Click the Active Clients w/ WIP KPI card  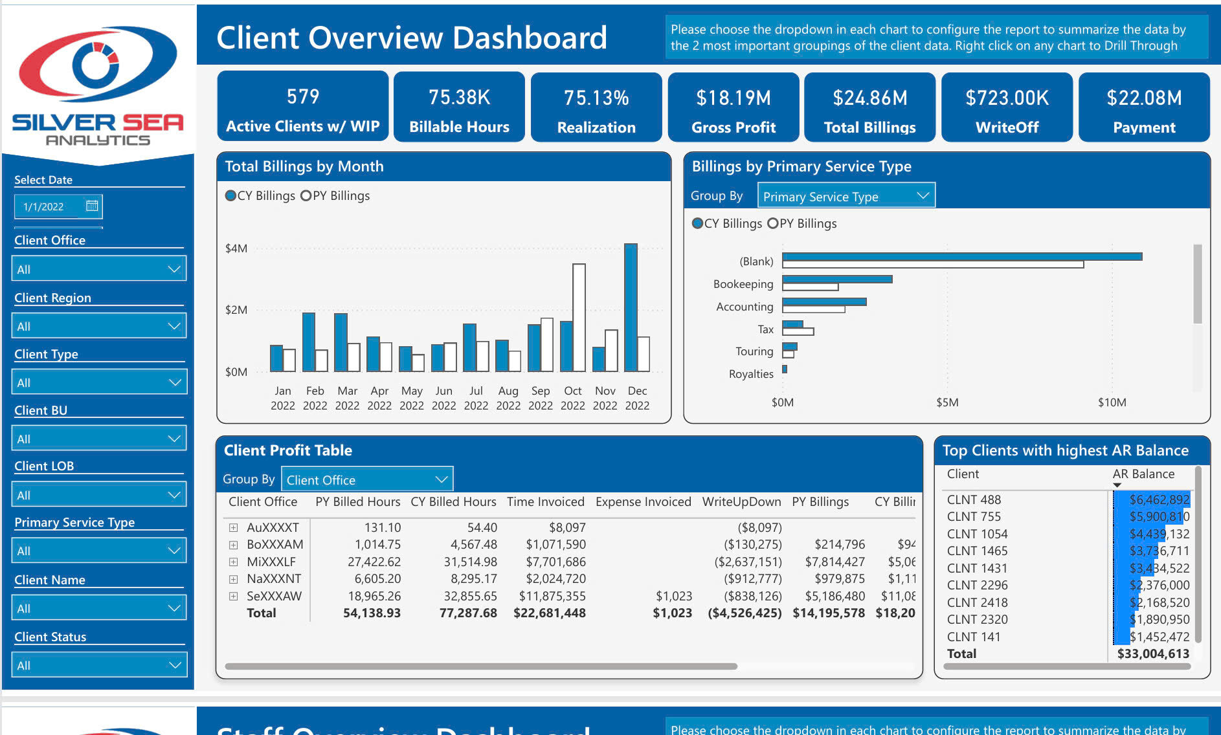coord(302,106)
